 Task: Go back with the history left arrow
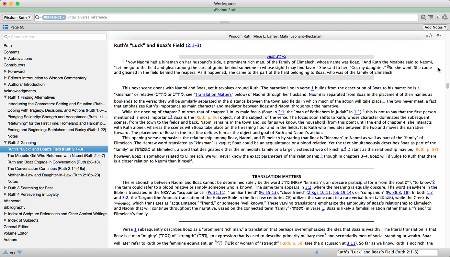316,252
